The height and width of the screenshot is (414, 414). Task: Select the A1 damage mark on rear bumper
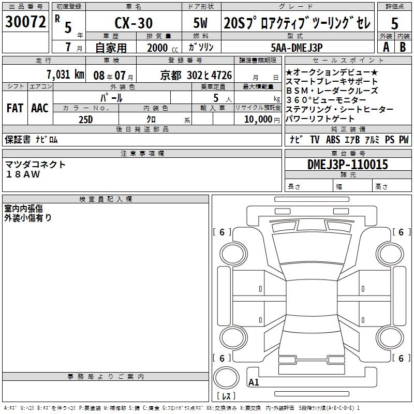(x=254, y=382)
